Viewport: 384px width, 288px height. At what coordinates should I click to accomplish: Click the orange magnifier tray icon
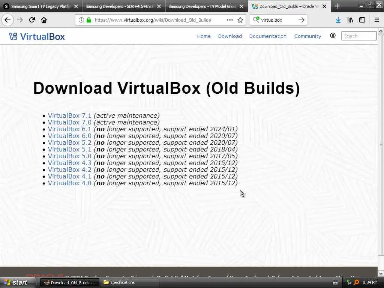click(356, 282)
